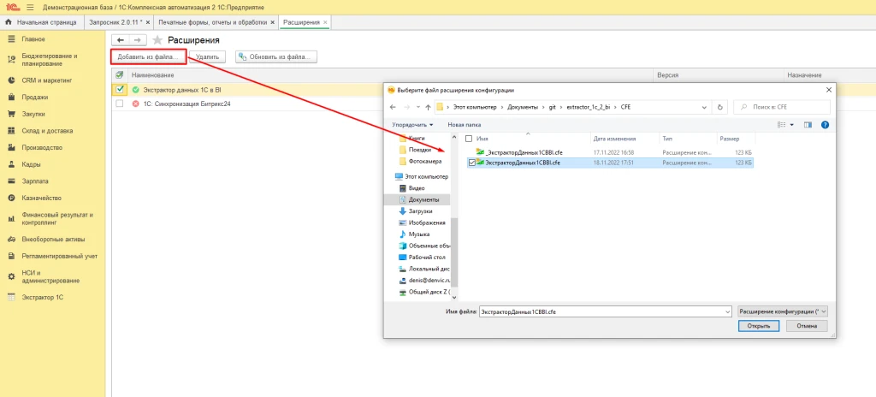Click Новая папка in file dialog
The image size is (876, 397).
click(x=465, y=125)
